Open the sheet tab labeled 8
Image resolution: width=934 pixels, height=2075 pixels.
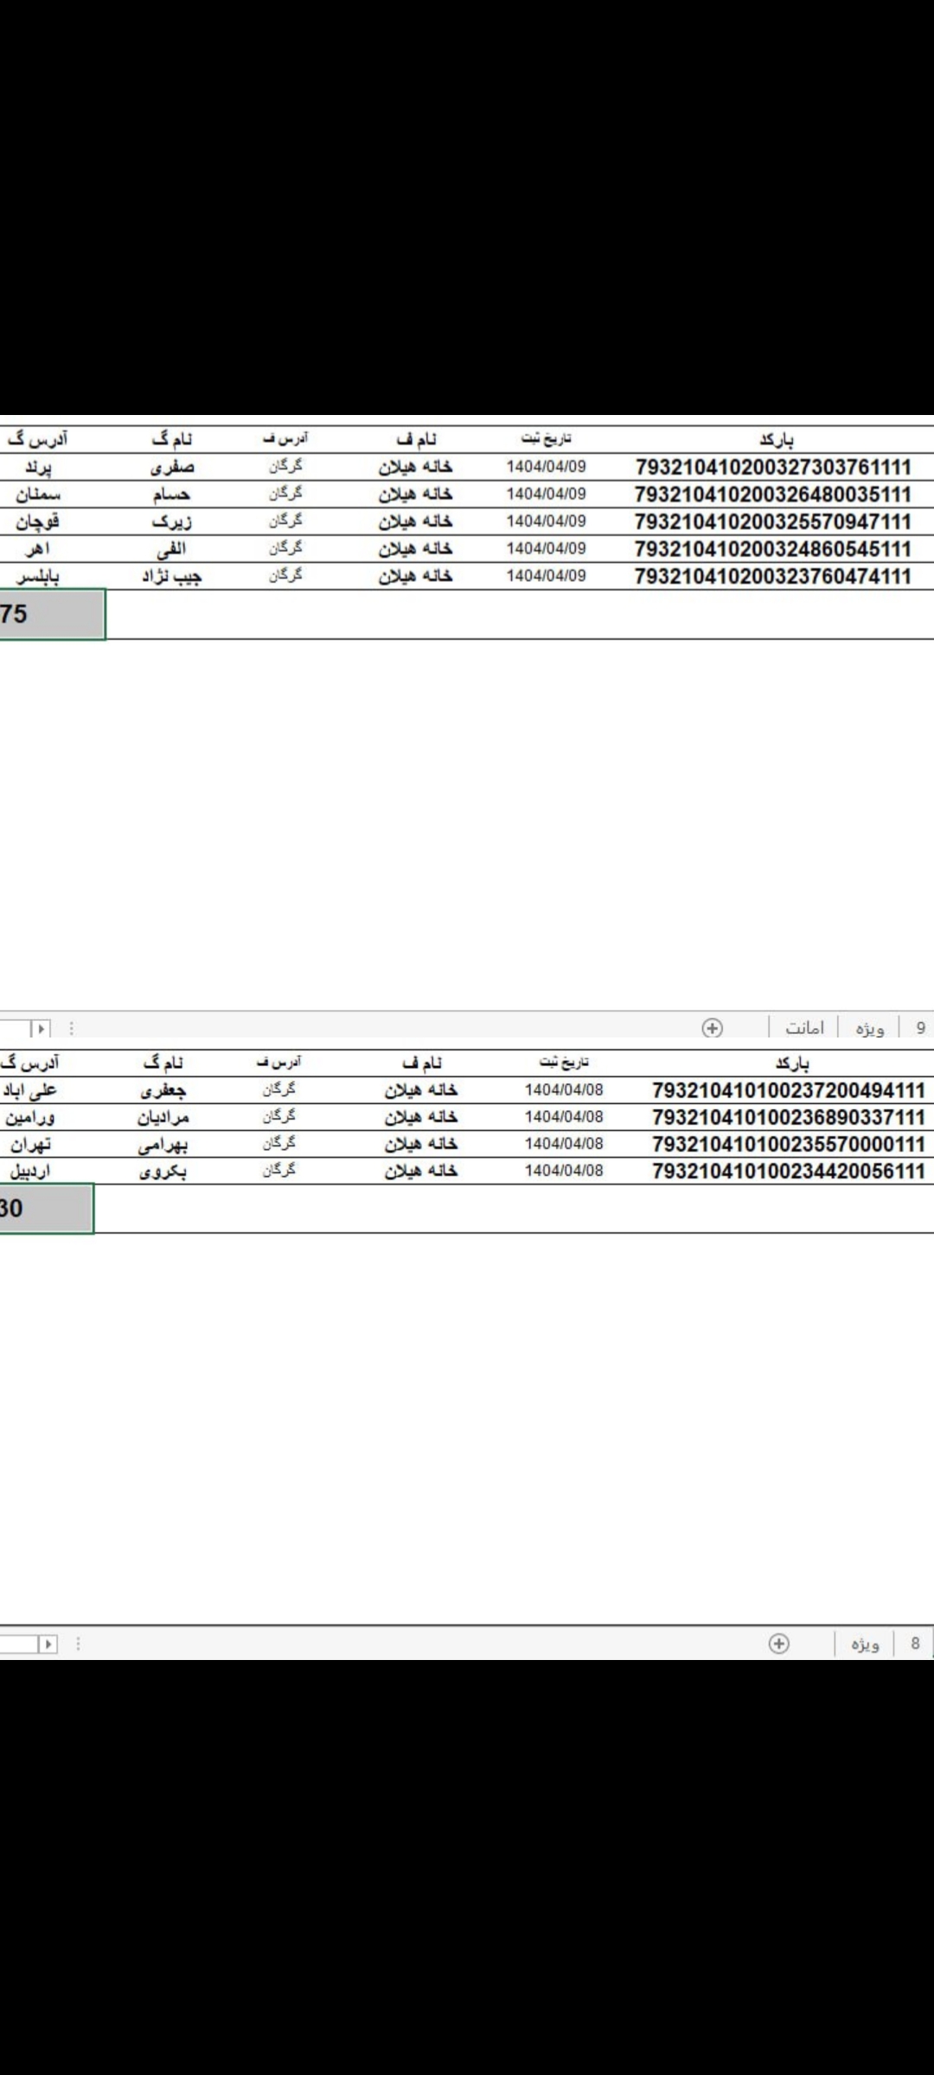915,1644
